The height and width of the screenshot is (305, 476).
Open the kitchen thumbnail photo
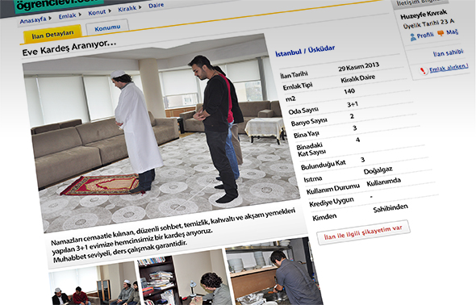pyautogui.click(x=273, y=271)
